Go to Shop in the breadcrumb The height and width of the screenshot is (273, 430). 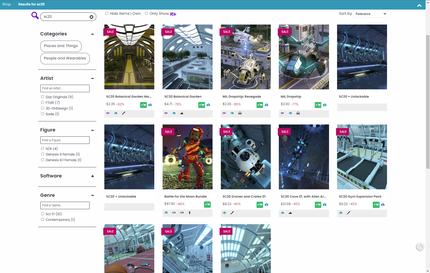6,4
